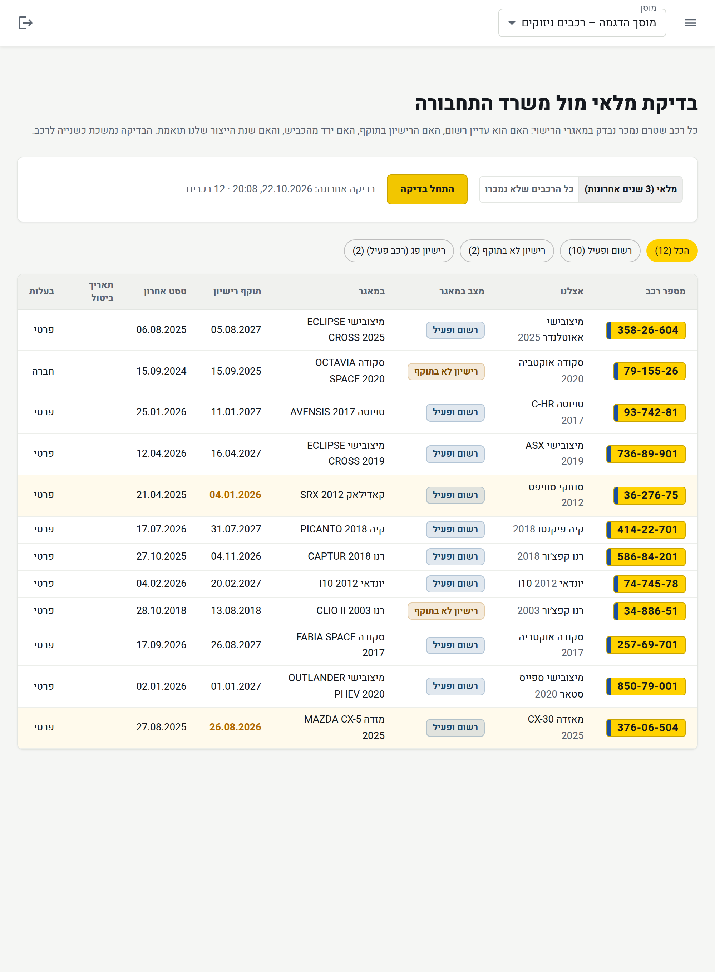This screenshot has width=715, height=972.
Task: Filter by רשום ופעיל (10) chip
Action: [600, 251]
